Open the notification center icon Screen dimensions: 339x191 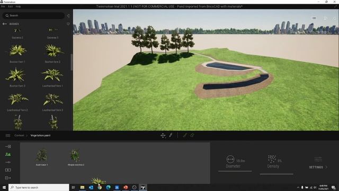click(333, 187)
